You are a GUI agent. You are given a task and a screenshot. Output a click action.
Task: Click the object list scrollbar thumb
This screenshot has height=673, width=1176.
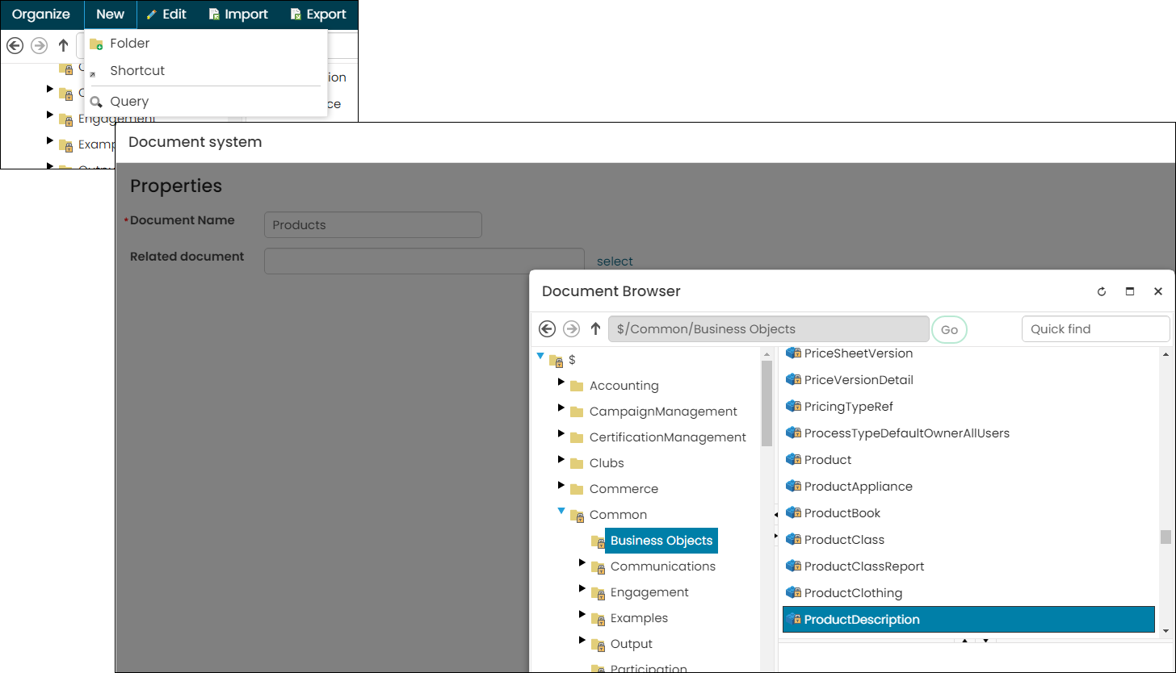point(1165,537)
